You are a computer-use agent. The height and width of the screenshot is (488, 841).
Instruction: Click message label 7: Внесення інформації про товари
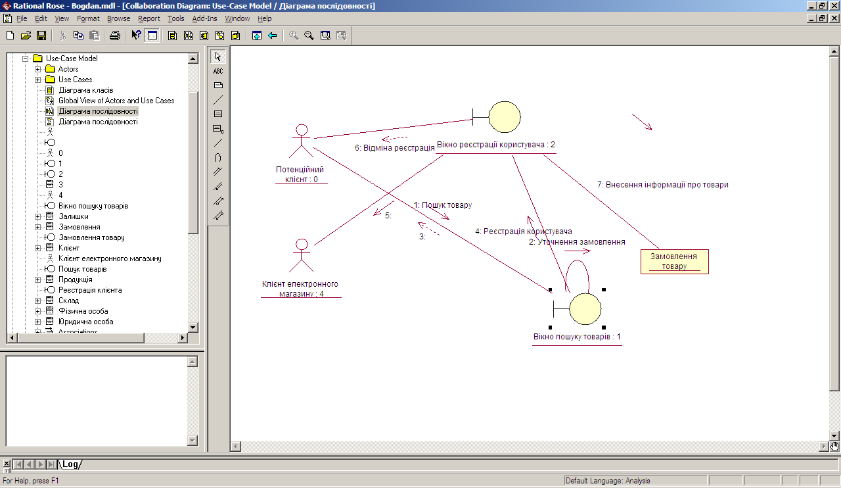(x=662, y=185)
